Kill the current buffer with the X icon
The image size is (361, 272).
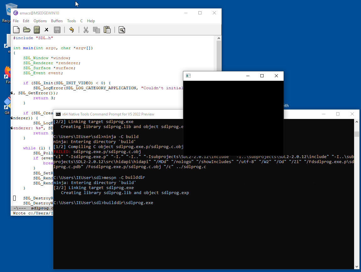pos(46,29)
